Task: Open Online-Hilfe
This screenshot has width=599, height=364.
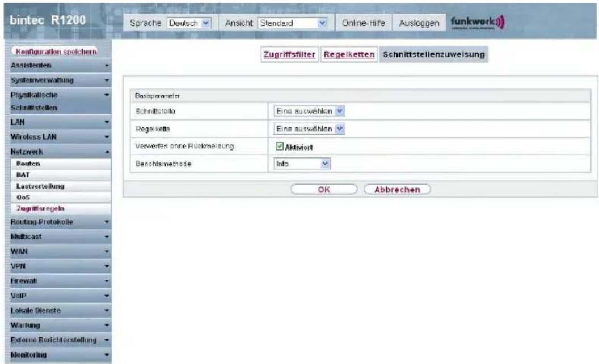Action: pyautogui.click(x=363, y=23)
